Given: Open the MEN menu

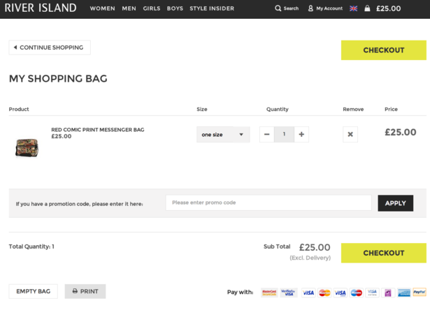Looking at the screenshot, I should point(129,8).
